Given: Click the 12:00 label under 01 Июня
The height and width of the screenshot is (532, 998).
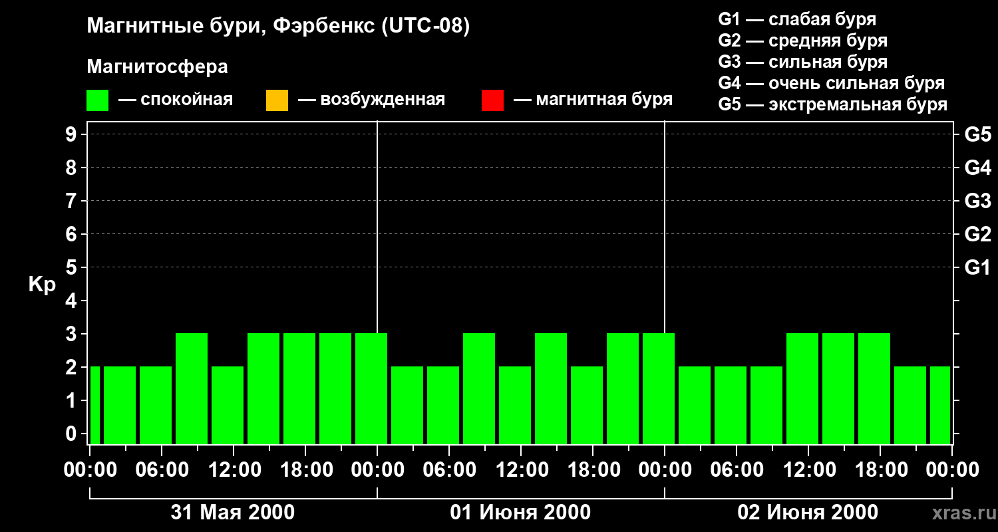Looking at the screenshot, I should coord(521,470).
